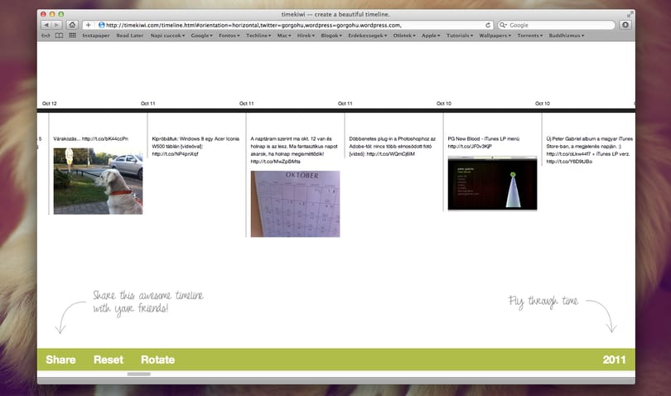Expand the Blogok bookmarks folder
671x396 pixels.
331,36
